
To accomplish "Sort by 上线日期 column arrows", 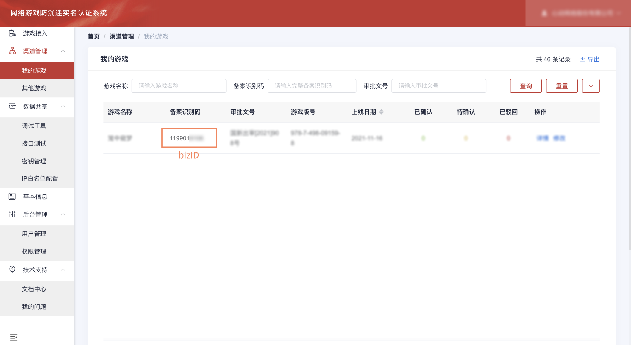I will pyautogui.click(x=381, y=112).
